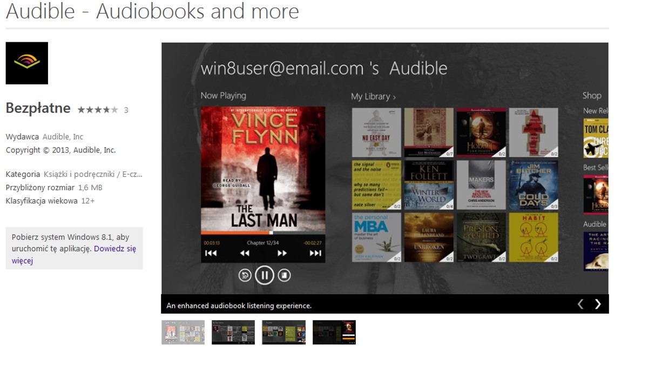Open the fourth screenshot thumbnail
Viewport: 648px width, 372px height.
tap(334, 332)
